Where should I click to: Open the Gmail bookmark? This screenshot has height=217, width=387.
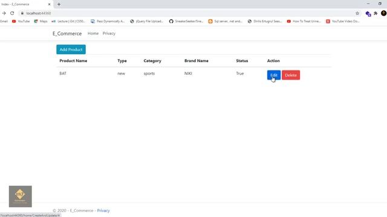click(4, 22)
